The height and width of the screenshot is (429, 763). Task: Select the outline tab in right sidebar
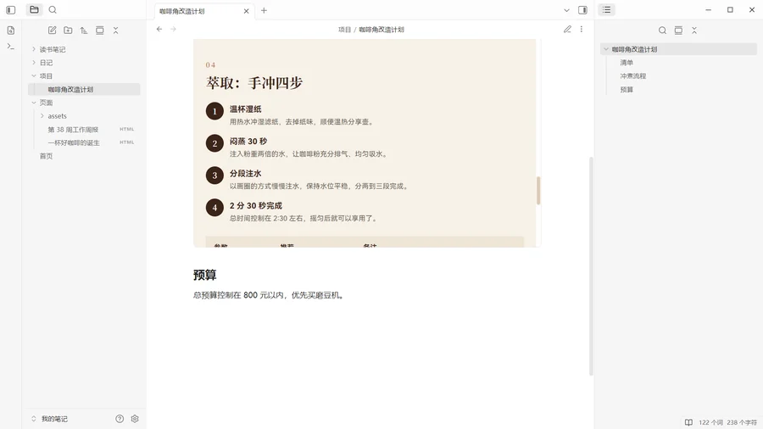pos(606,9)
